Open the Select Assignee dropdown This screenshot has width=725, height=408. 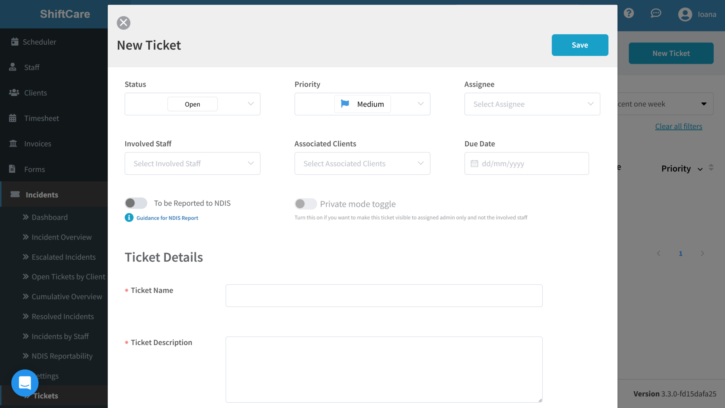tap(532, 104)
